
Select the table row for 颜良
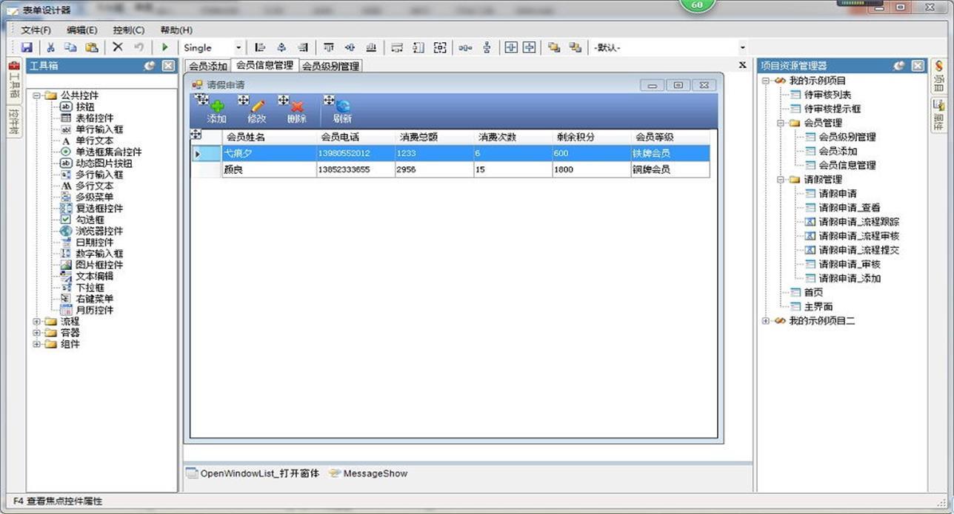(x=450, y=169)
